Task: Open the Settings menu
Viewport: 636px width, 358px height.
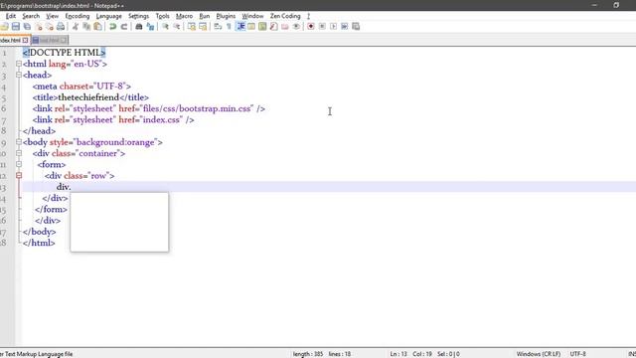Action: (x=138, y=16)
